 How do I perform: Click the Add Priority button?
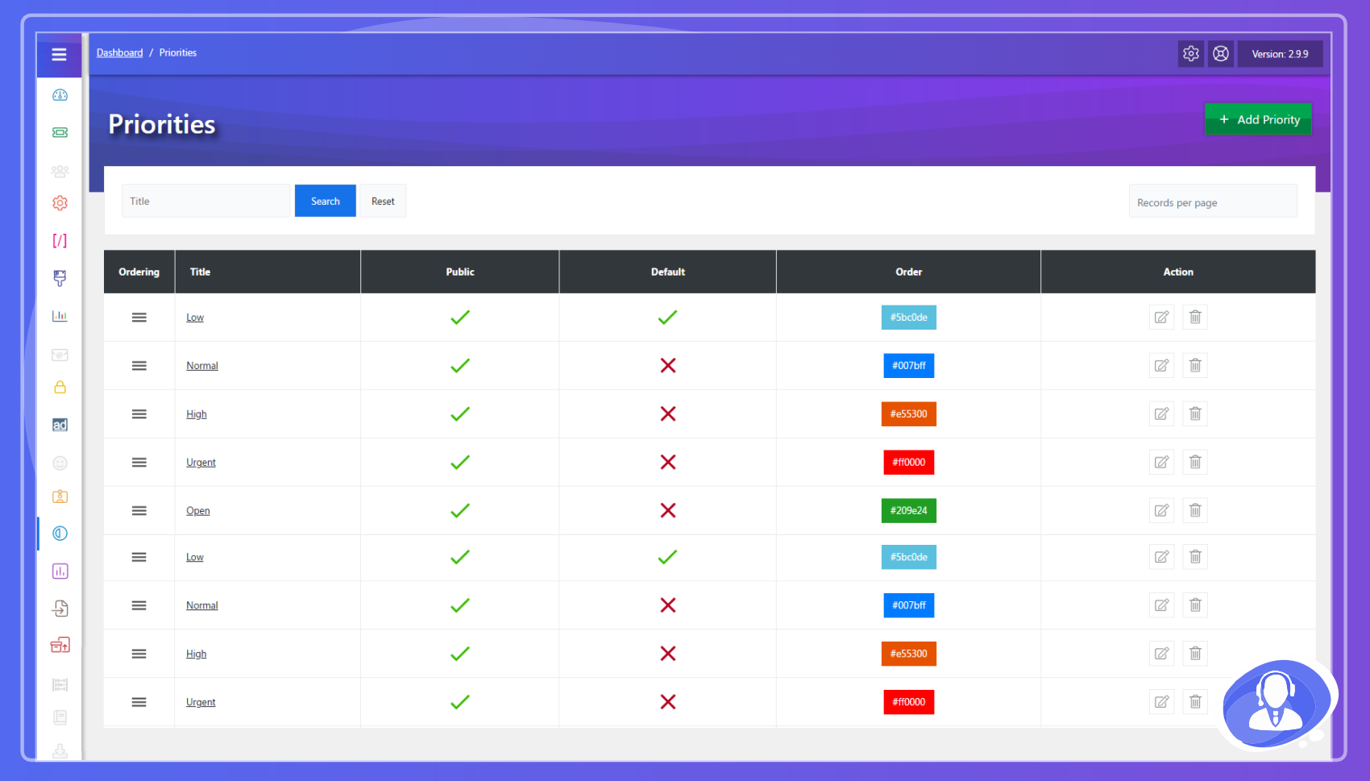click(1258, 119)
